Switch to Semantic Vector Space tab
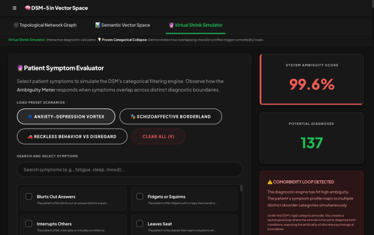374x235 pixels. (122, 25)
